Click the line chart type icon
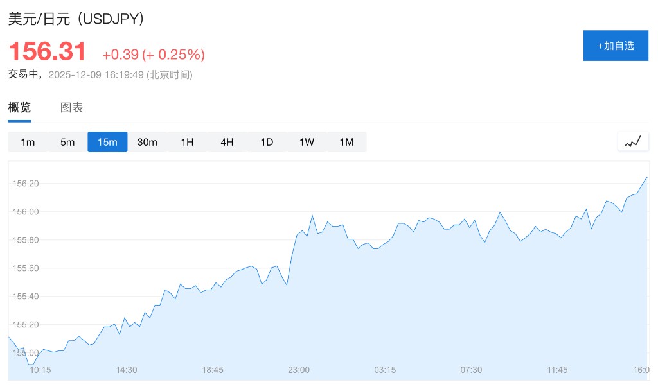658x389 pixels. coord(633,142)
